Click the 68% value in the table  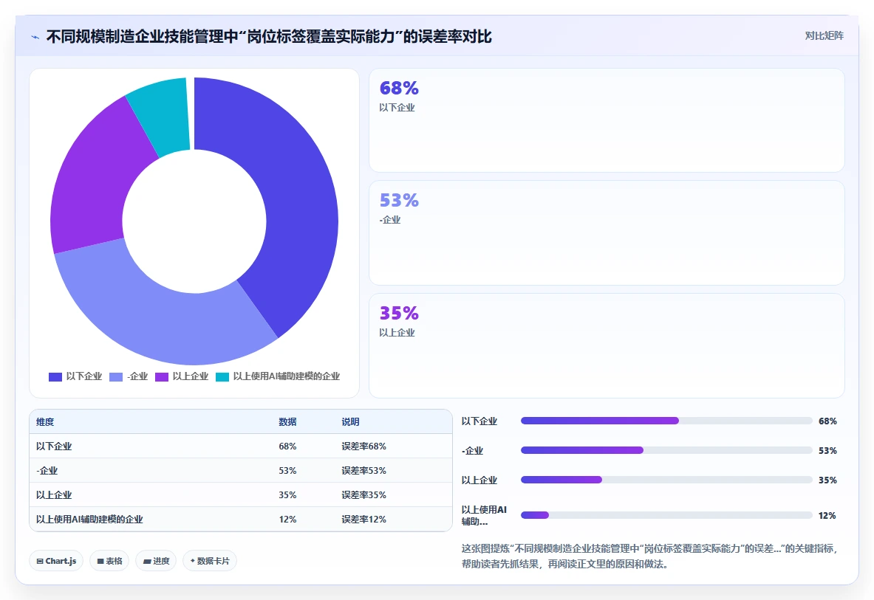coord(287,446)
